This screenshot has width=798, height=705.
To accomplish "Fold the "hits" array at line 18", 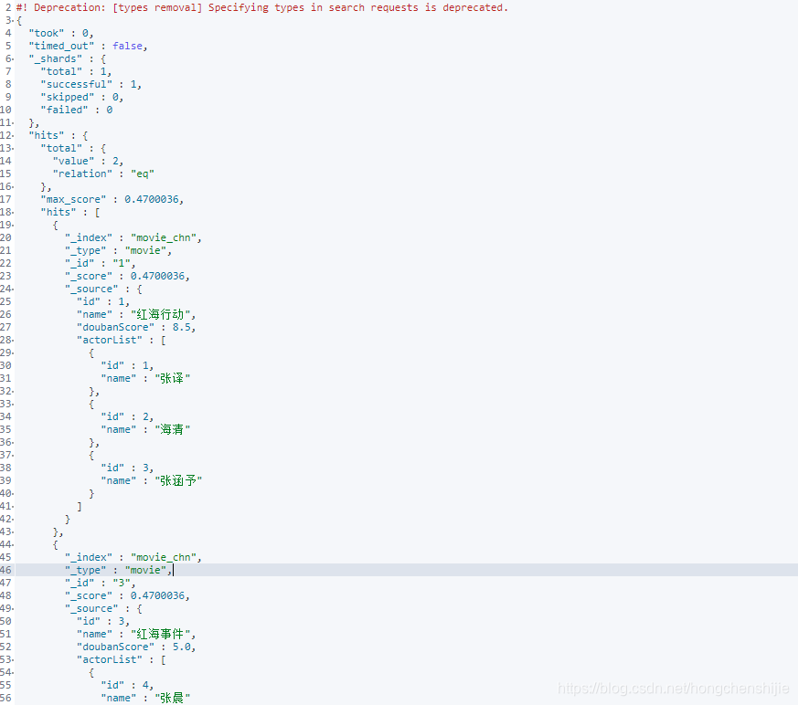I will click(13, 213).
